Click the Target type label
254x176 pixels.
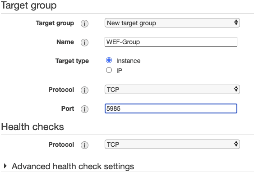click(x=72, y=61)
